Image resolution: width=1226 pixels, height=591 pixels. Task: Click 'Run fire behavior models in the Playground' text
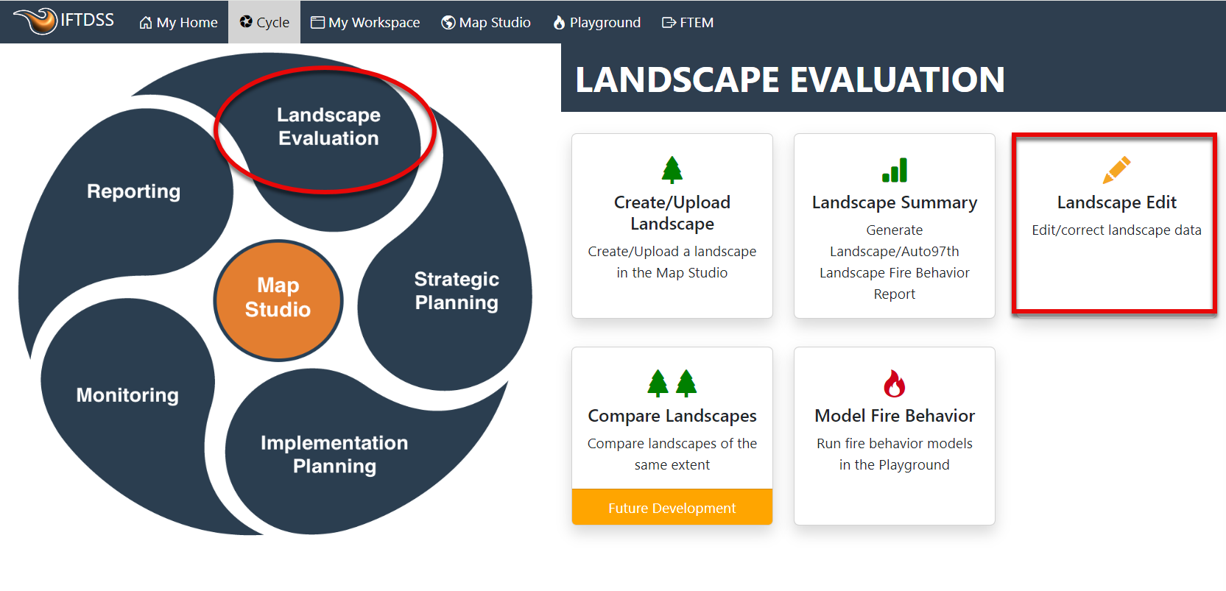click(895, 454)
